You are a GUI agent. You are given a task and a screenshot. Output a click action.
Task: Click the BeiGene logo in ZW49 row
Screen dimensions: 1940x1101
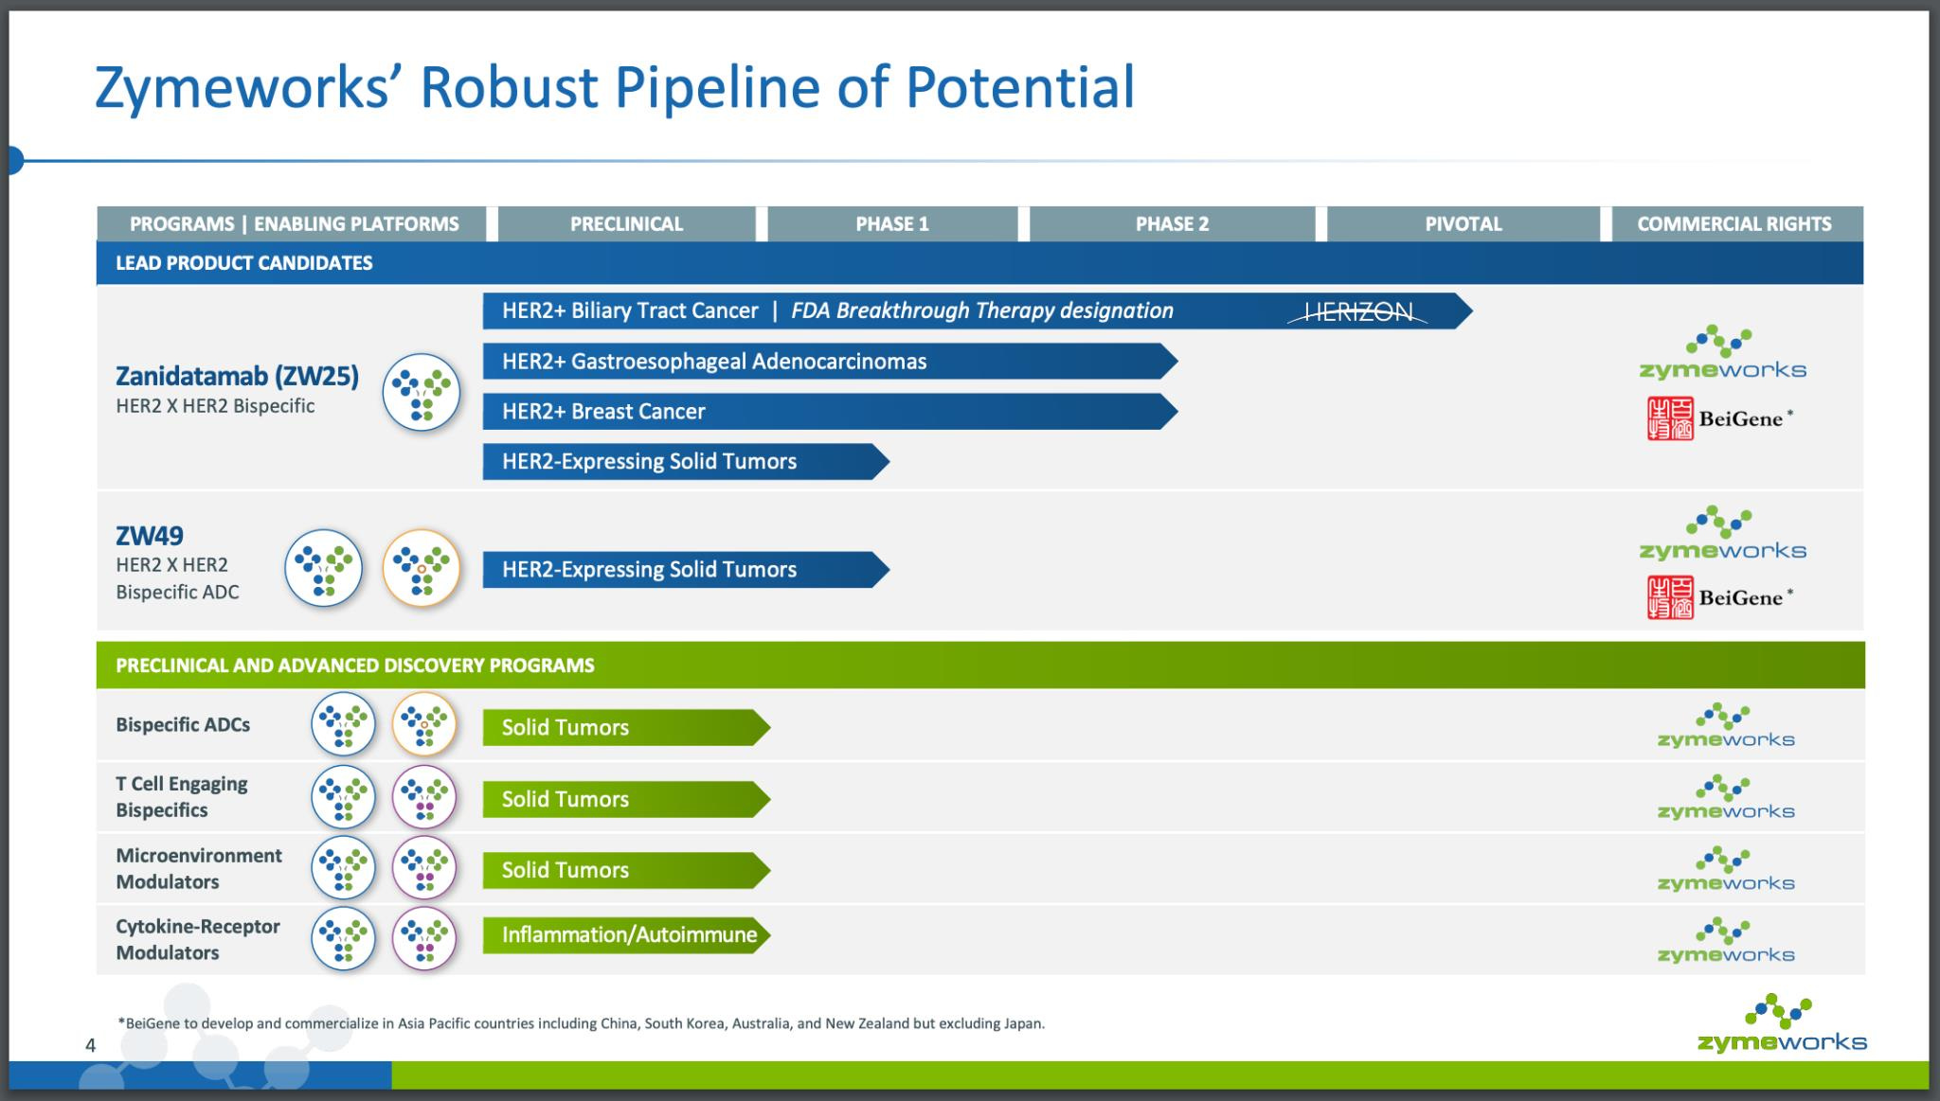pos(1719,598)
